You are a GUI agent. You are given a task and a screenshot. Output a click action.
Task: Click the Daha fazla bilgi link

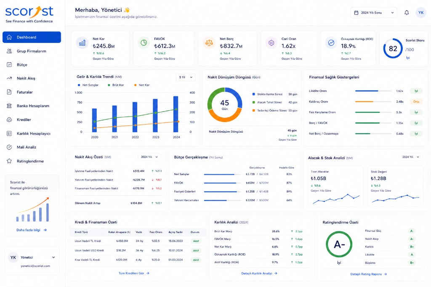[31, 230]
